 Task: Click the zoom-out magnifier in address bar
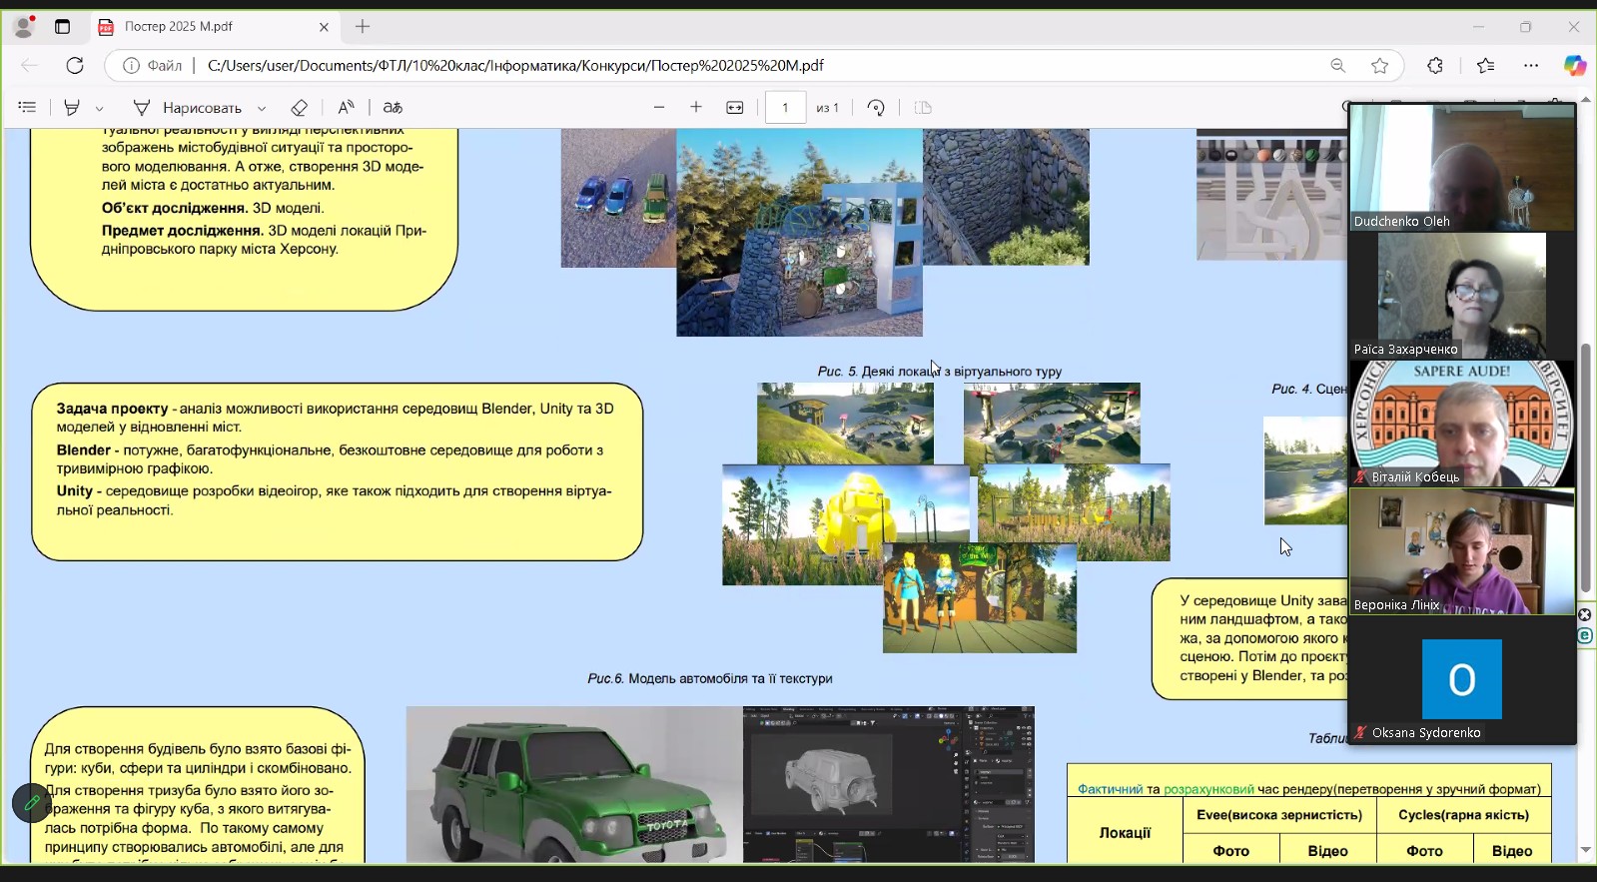[1338, 66]
